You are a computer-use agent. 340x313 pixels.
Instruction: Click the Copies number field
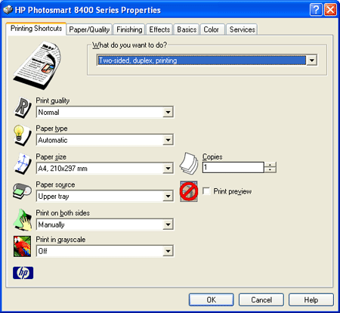coord(233,167)
